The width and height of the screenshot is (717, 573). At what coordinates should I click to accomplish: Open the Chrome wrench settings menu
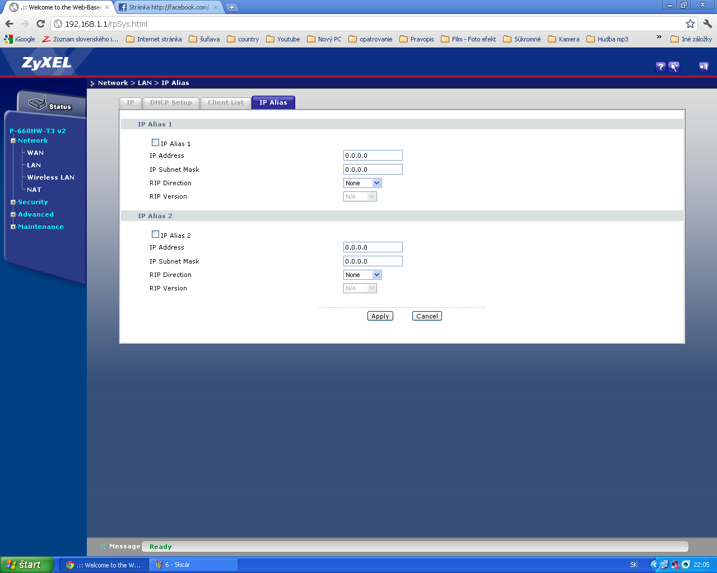707,24
